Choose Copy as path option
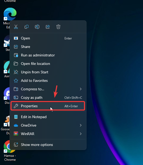The width and height of the screenshot is (143, 165). tap(48, 97)
